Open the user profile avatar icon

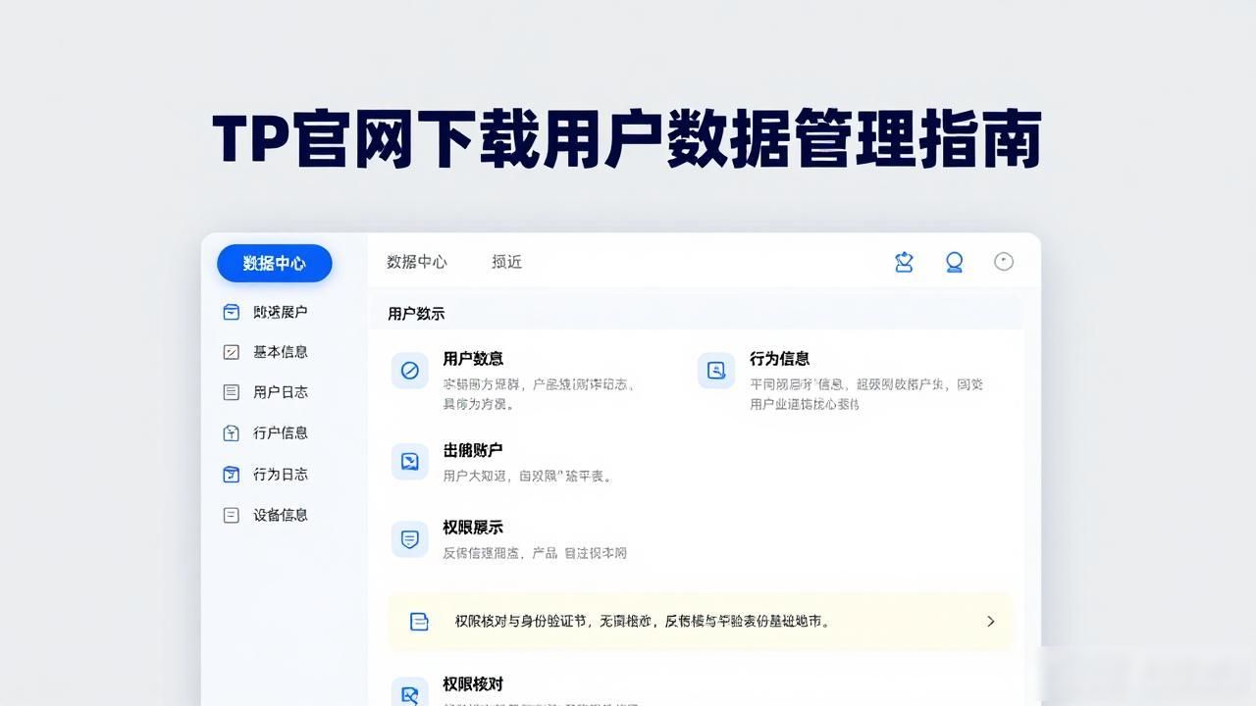[954, 262]
